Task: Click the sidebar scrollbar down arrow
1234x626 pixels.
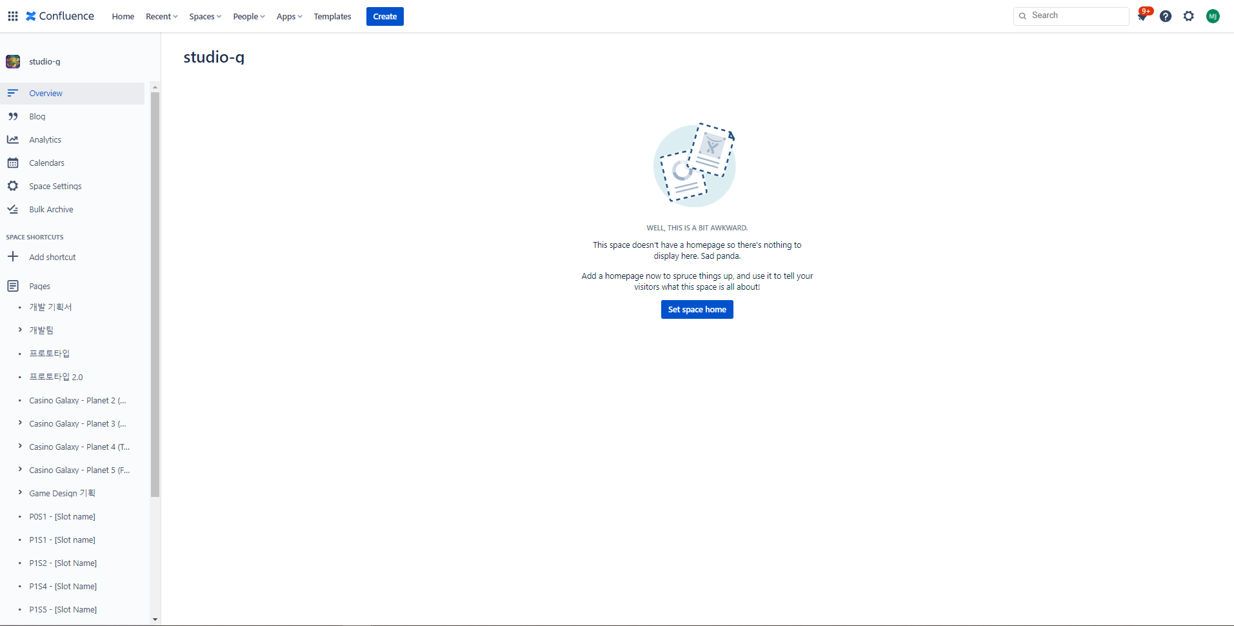Action: (155, 620)
